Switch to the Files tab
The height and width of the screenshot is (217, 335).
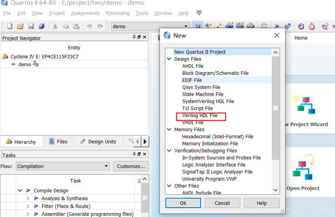point(59,141)
